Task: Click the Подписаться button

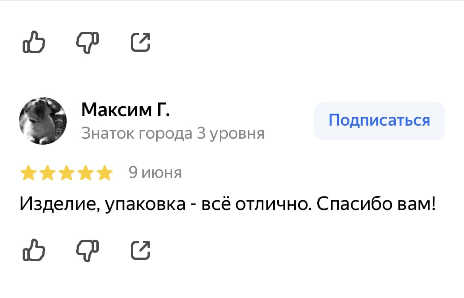Action: coord(379,120)
